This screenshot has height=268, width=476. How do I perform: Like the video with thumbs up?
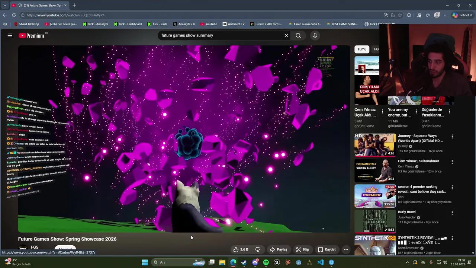point(241,249)
